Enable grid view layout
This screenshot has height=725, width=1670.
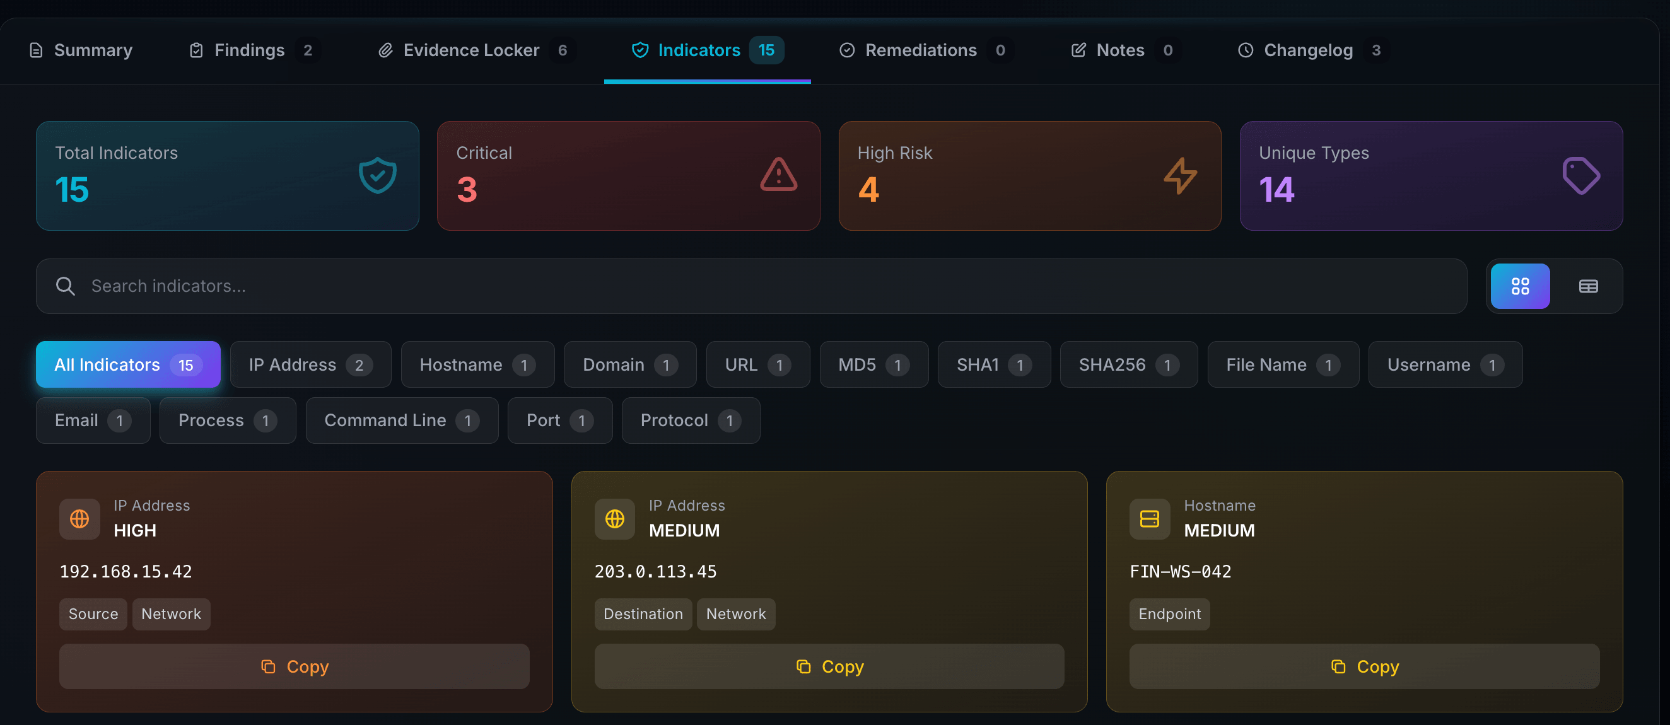[1521, 286]
